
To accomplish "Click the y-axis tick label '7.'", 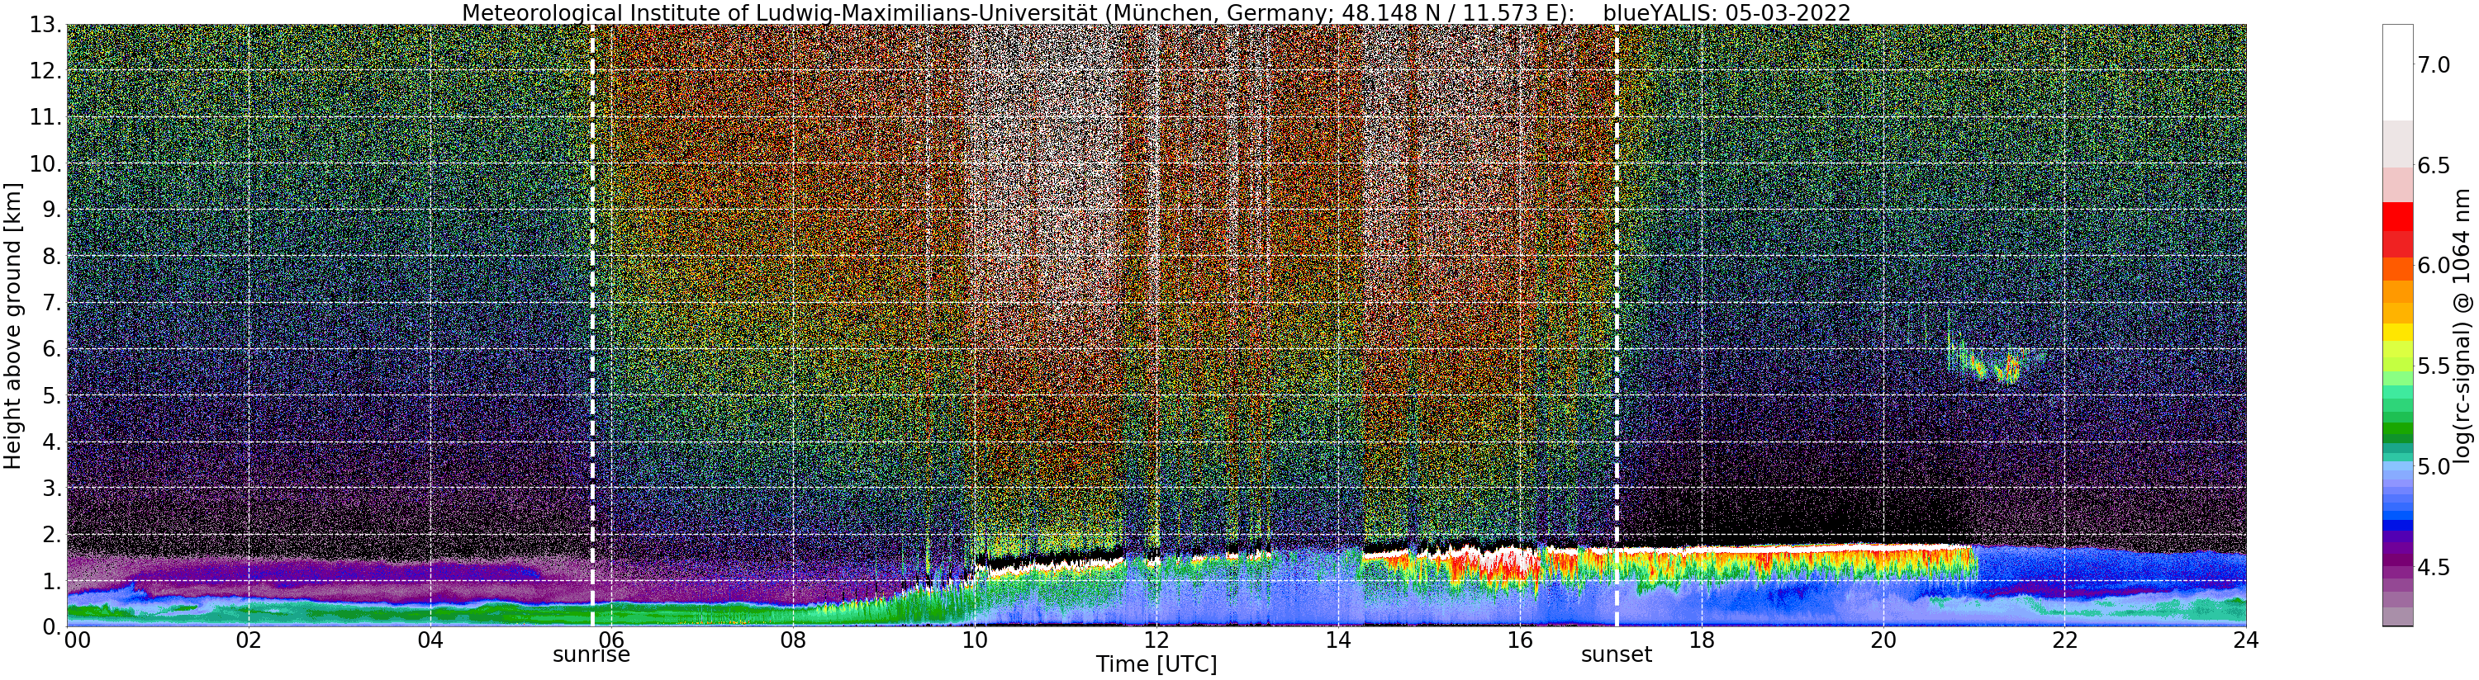I will tap(52, 303).
